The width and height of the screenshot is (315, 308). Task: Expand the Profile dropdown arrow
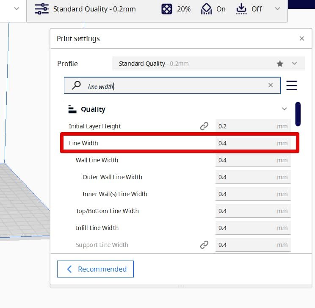[x=294, y=64]
